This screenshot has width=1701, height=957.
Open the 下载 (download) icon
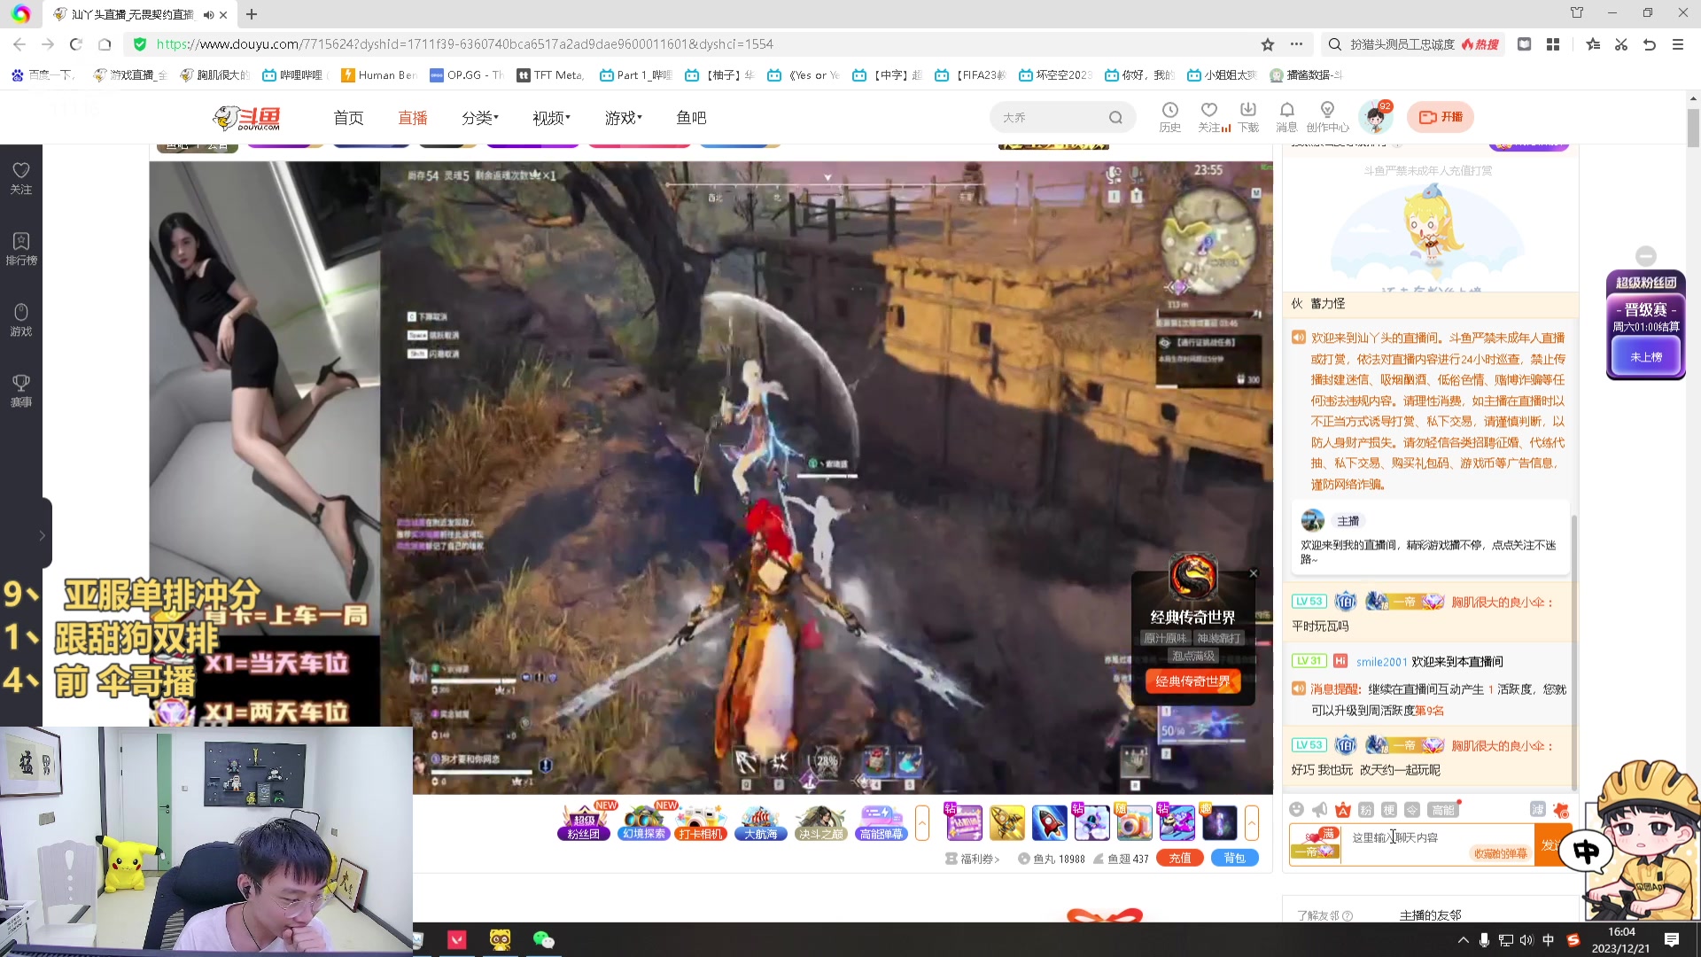(x=1248, y=116)
